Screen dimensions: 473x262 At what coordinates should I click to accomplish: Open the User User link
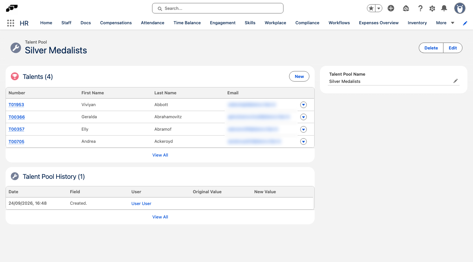141,203
